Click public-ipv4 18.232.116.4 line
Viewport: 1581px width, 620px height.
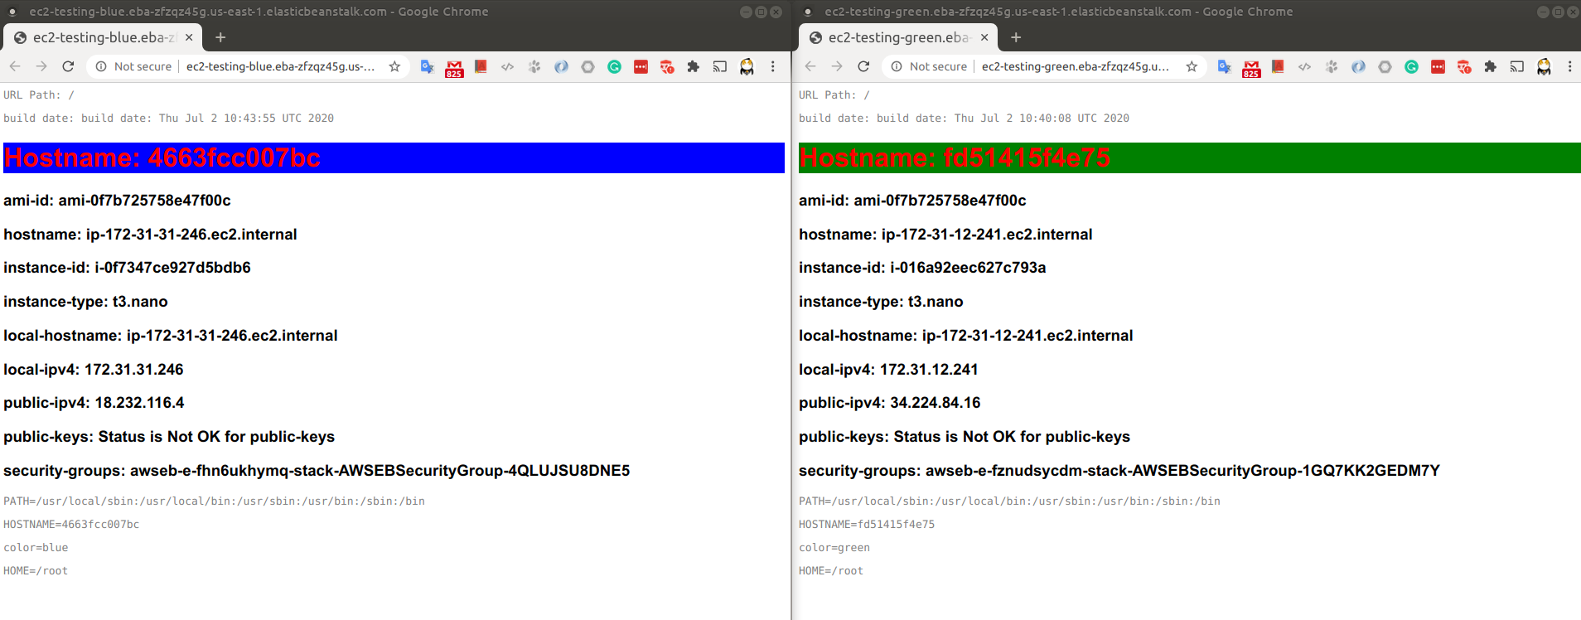click(x=94, y=403)
